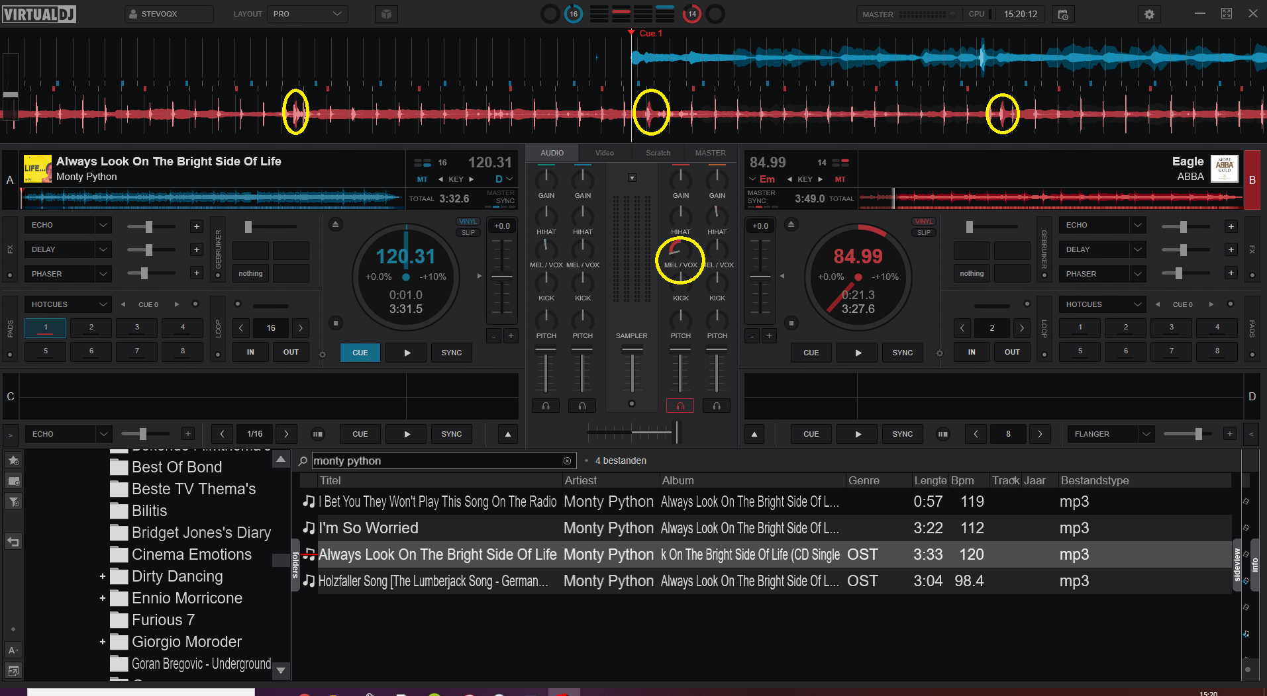
Task: Sort the file list by Bpm column
Action: coord(969,480)
